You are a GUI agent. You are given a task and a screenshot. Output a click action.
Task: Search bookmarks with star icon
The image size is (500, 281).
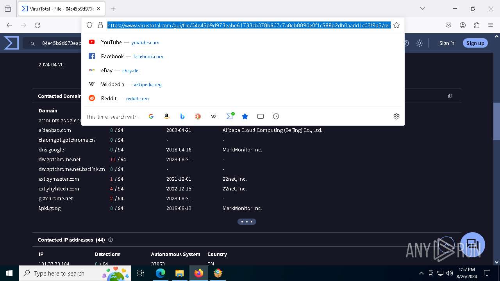(245, 116)
